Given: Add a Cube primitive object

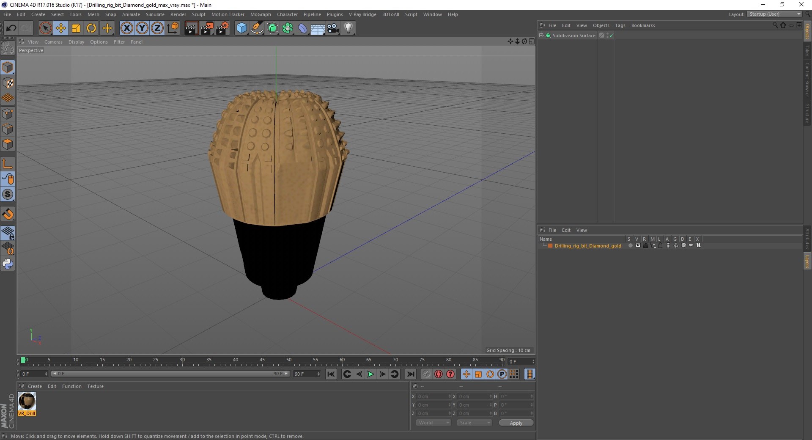Looking at the screenshot, I should 241,28.
